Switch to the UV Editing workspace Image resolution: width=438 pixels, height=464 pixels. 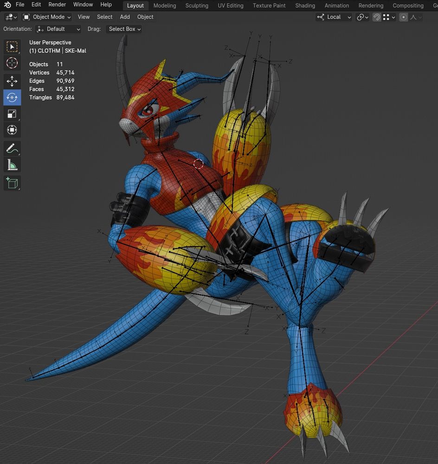231,6
